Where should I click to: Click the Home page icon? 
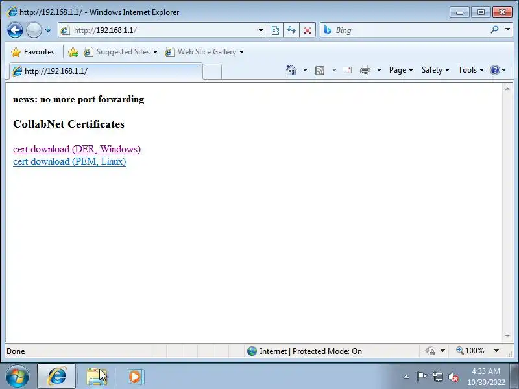point(291,70)
